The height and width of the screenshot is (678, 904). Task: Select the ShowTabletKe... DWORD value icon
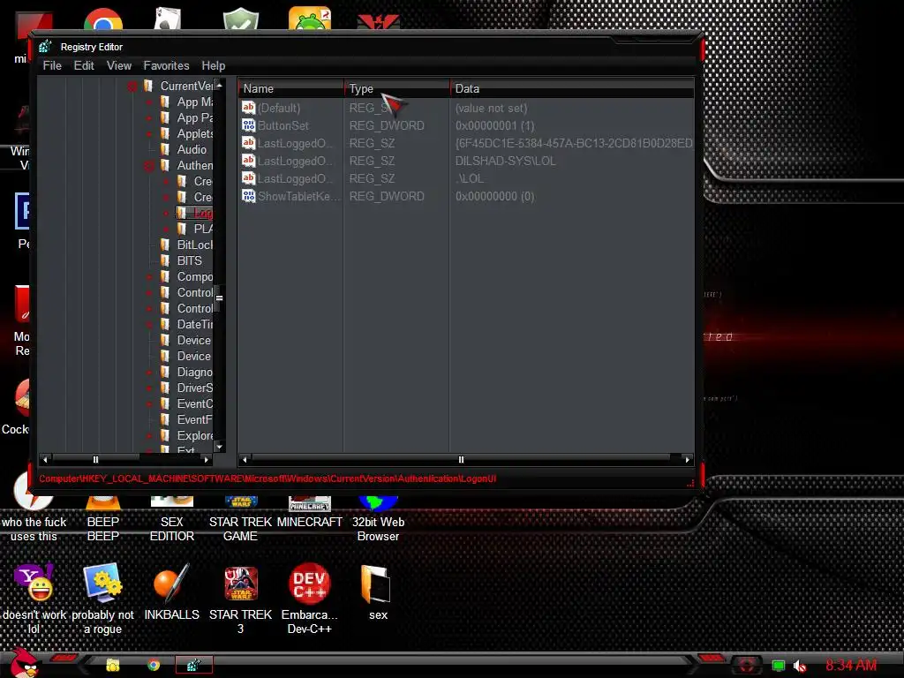pyautogui.click(x=248, y=196)
